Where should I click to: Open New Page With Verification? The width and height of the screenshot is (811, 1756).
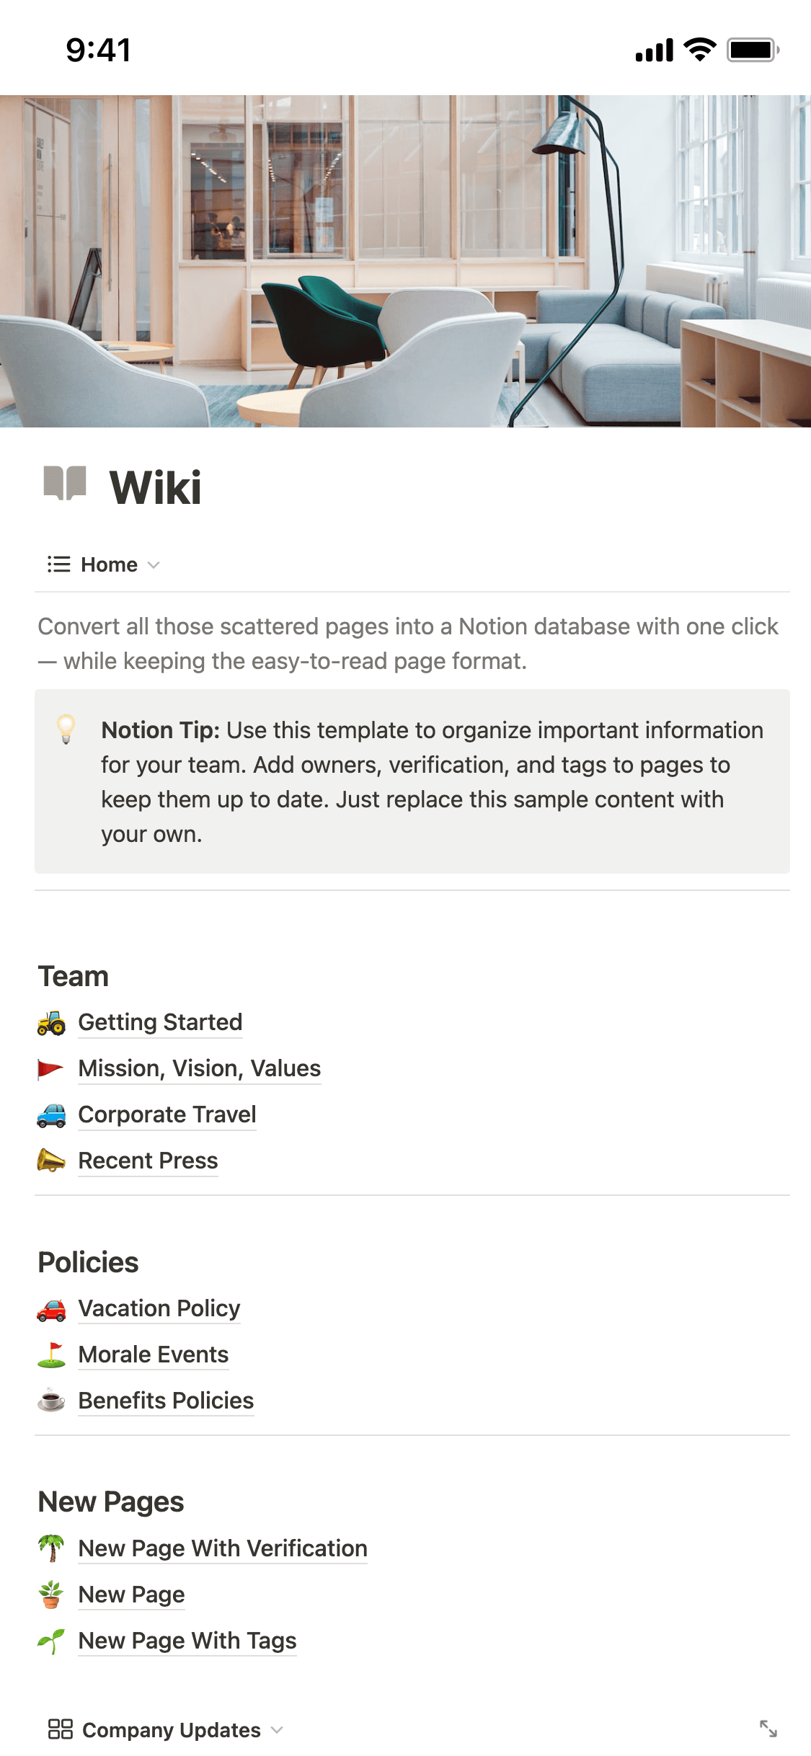tap(223, 1549)
